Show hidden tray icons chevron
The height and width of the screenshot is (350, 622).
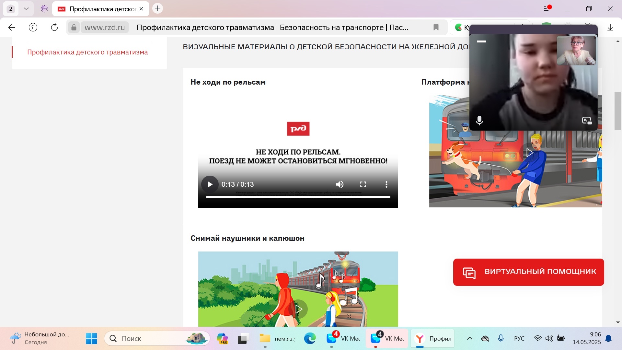click(x=470, y=339)
